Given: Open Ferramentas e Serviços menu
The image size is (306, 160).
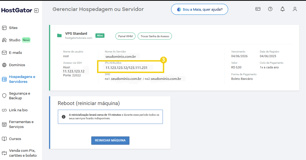Looking at the screenshot, I should point(21,124).
